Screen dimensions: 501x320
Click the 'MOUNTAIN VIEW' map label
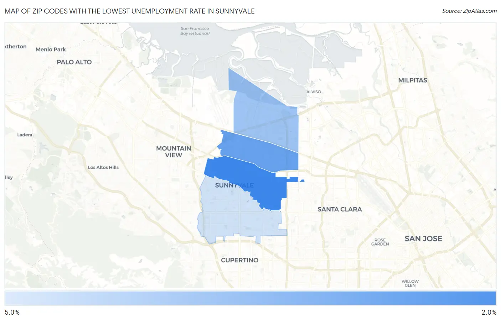(174, 152)
